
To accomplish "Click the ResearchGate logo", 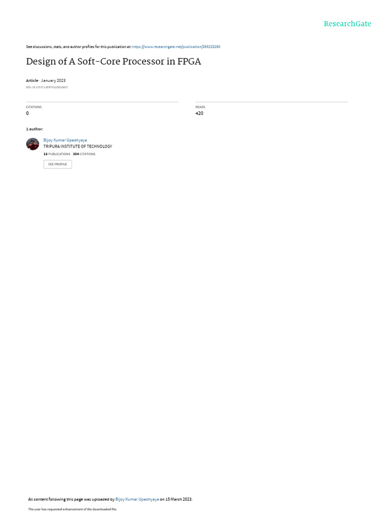I will [347, 23].
